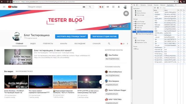Open the notifications bell
Screen dimensions: 186x104
click(119, 7)
